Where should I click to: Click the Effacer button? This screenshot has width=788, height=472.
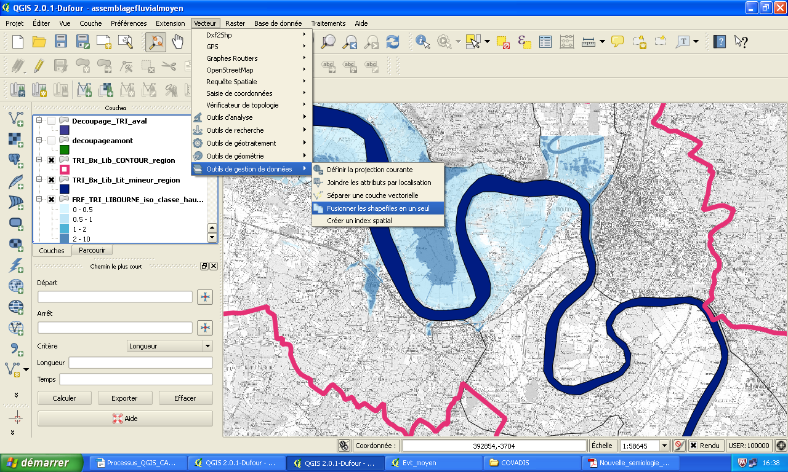[185, 398]
